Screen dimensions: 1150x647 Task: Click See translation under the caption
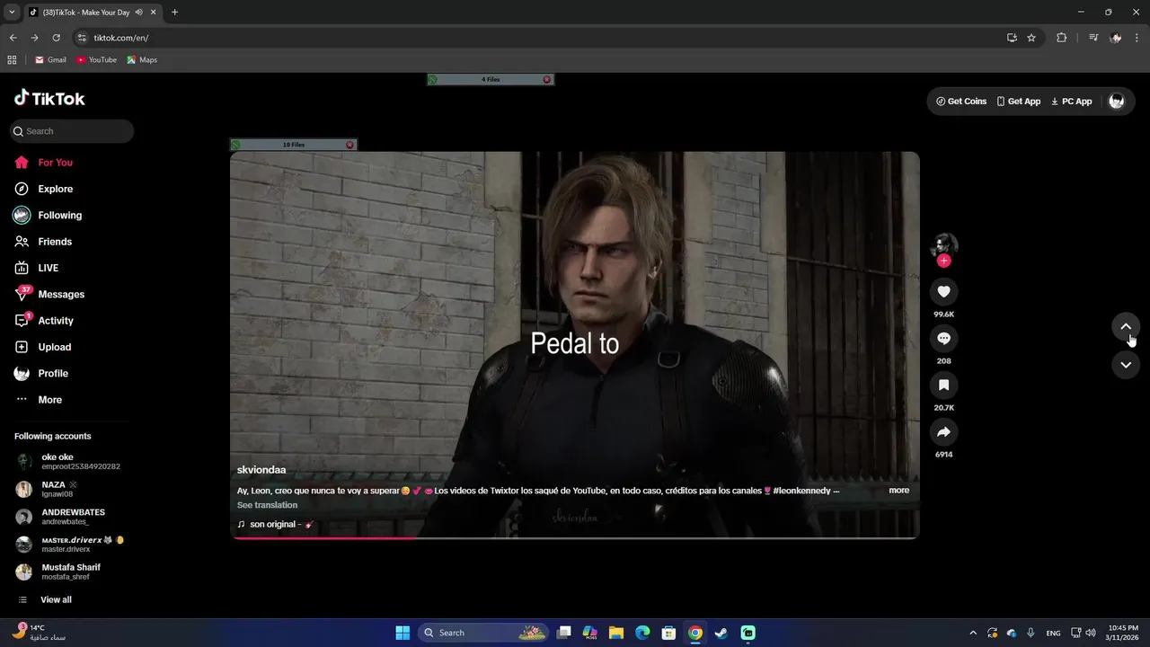pyautogui.click(x=267, y=505)
